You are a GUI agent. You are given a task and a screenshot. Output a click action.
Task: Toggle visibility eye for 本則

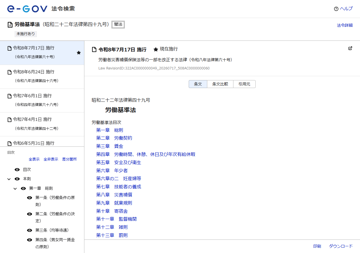17,179
